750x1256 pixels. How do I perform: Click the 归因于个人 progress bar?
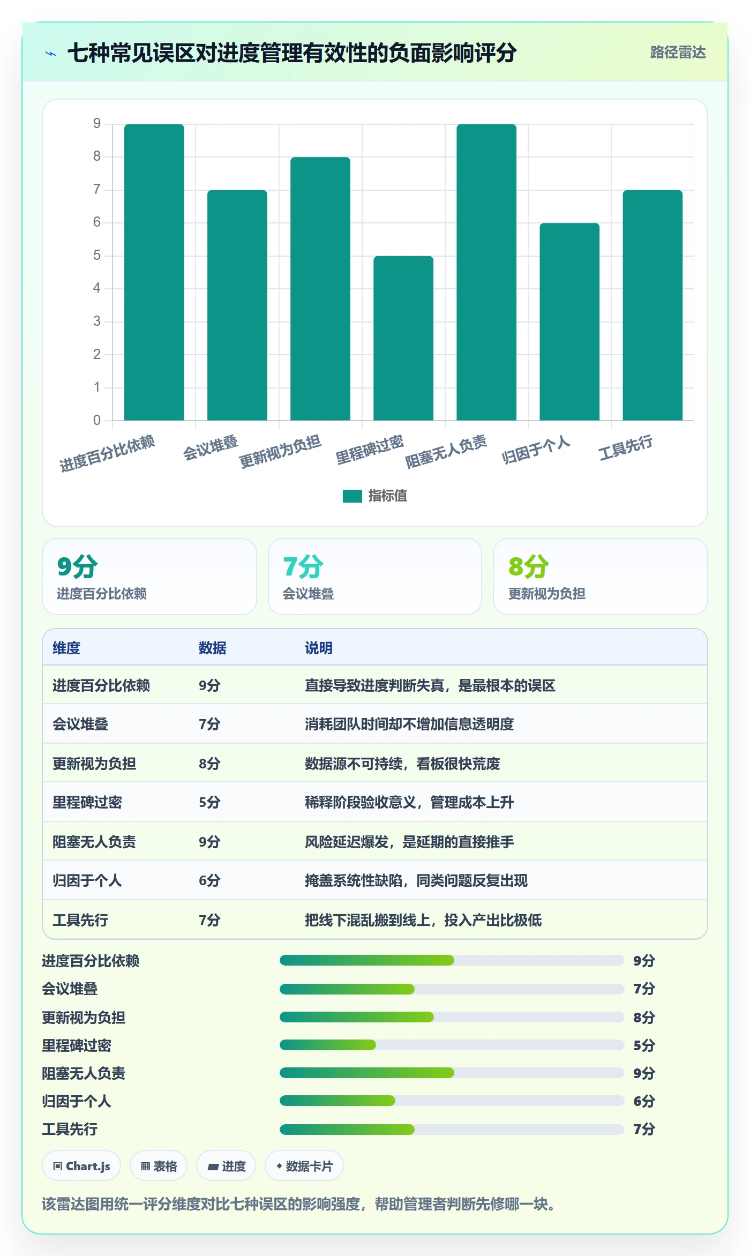click(452, 1101)
